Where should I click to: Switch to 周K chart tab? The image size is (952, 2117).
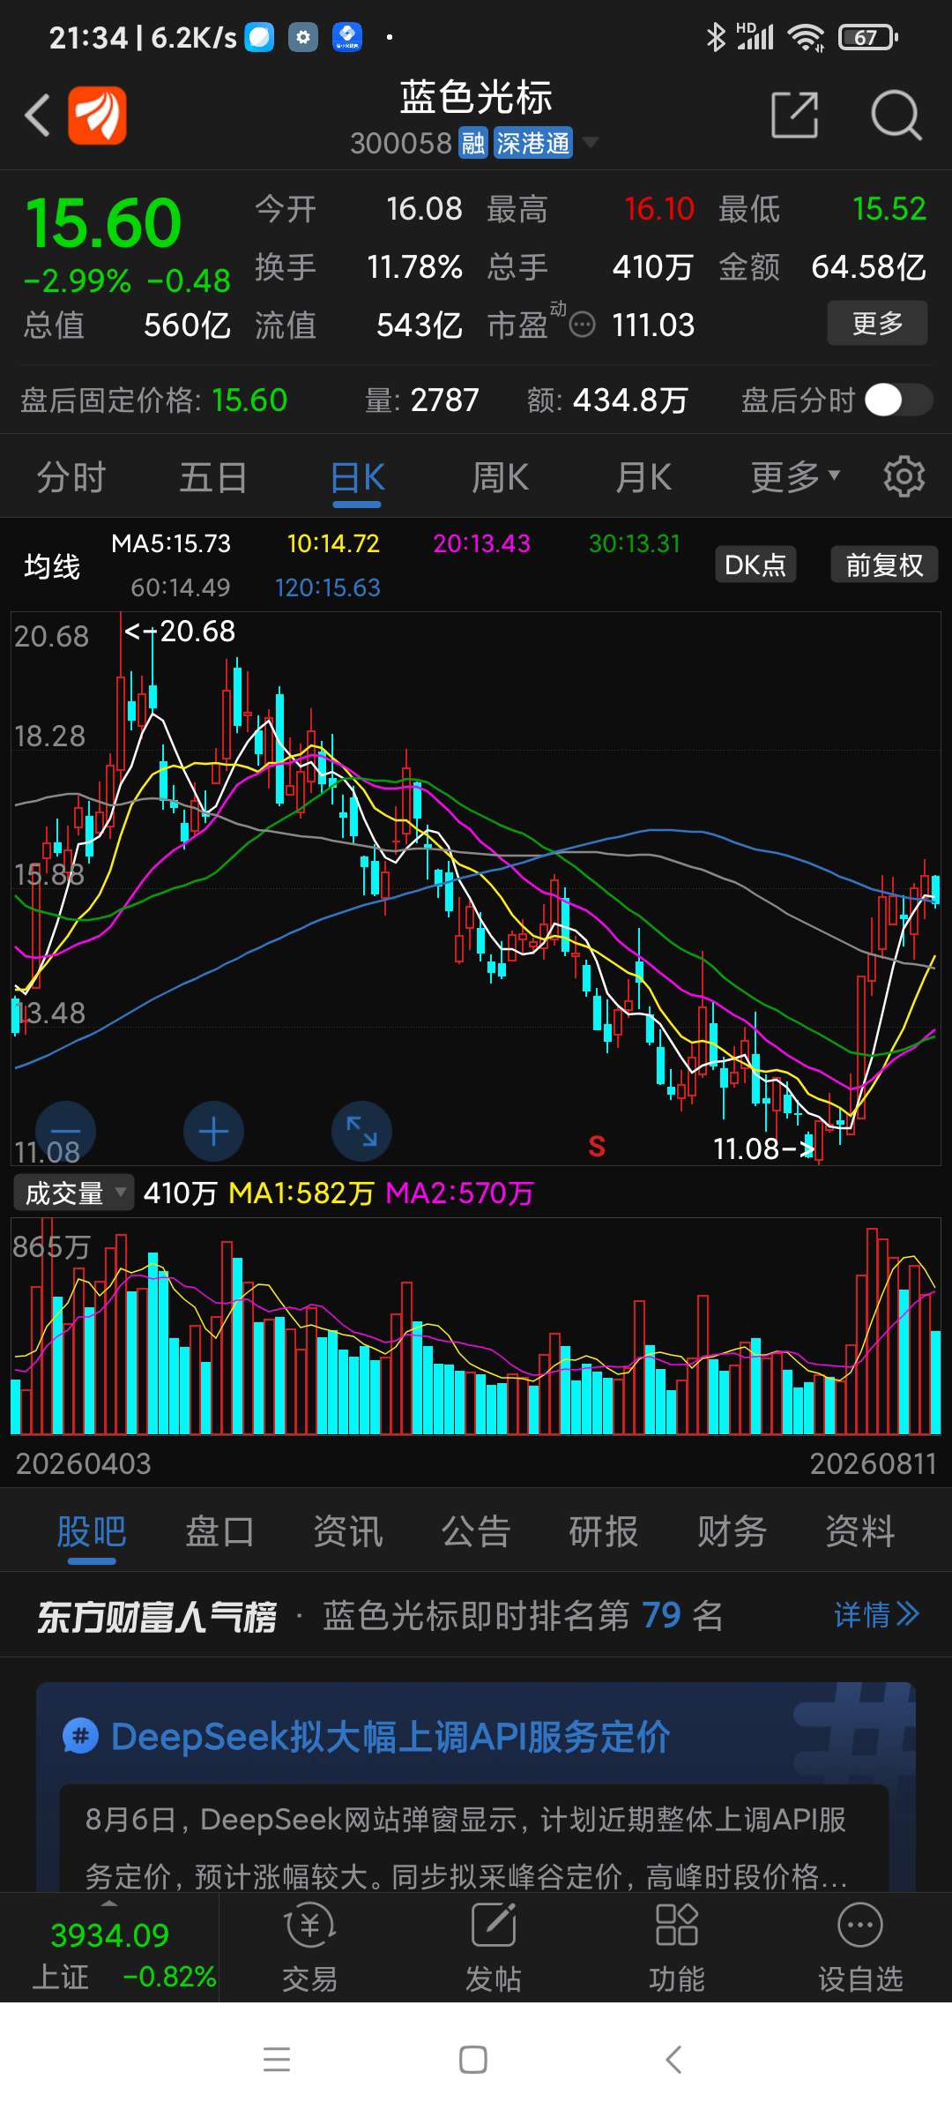pos(500,477)
